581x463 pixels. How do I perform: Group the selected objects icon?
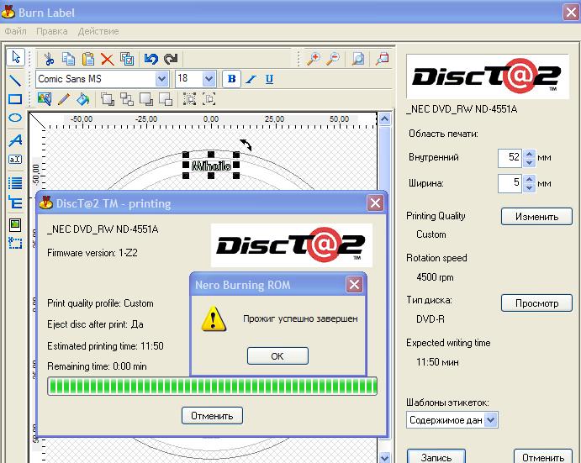click(190, 99)
